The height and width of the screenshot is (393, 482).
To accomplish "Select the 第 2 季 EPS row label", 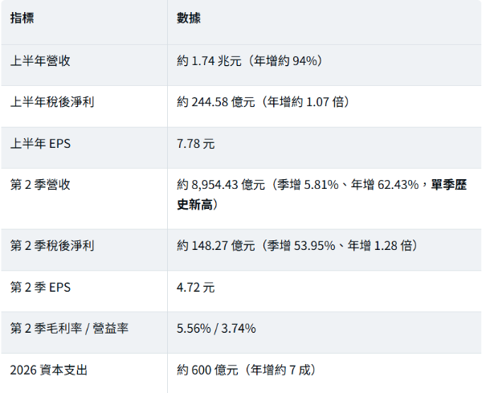I will 40,288.
